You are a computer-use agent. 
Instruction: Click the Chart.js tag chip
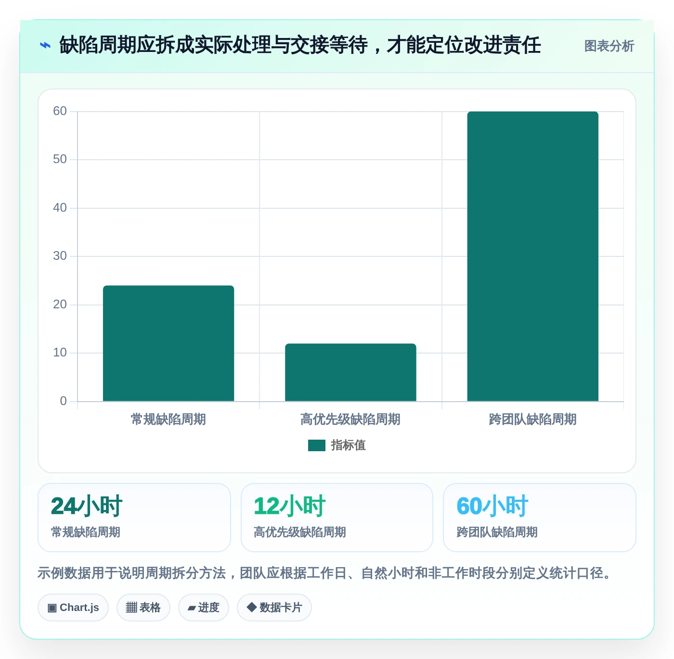click(x=73, y=608)
